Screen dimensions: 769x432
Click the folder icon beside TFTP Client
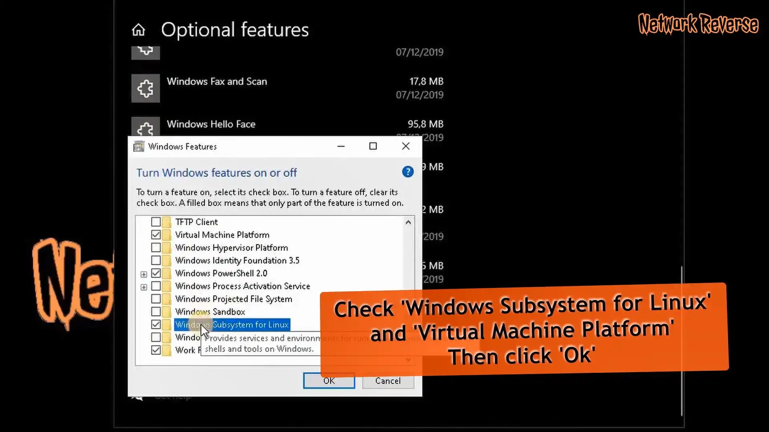[167, 222]
